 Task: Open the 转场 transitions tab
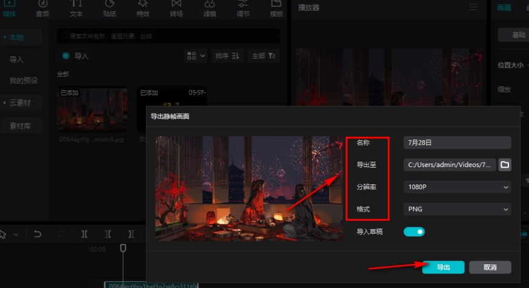click(x=176, y=8)
